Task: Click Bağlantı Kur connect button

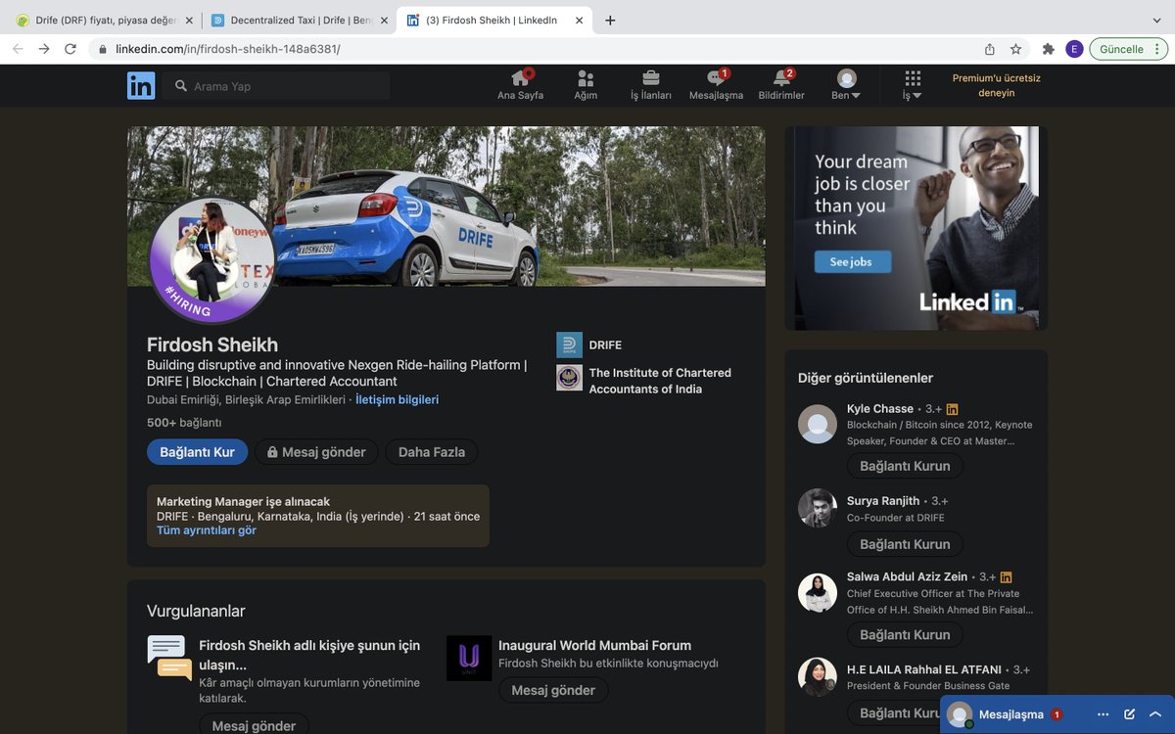Action: pyautogui.click(x=197, y=452)
